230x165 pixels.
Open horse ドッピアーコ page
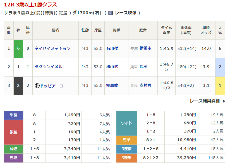(x=52, y=86)
